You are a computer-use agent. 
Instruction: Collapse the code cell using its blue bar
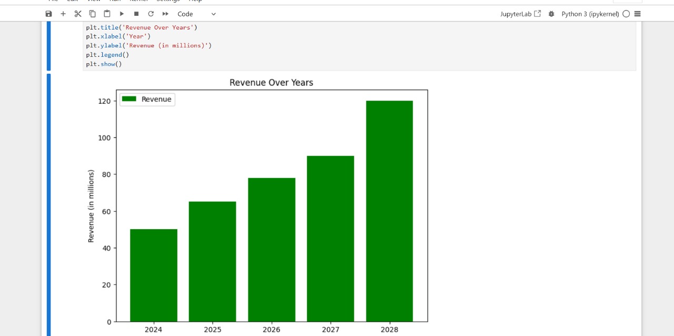48,46
